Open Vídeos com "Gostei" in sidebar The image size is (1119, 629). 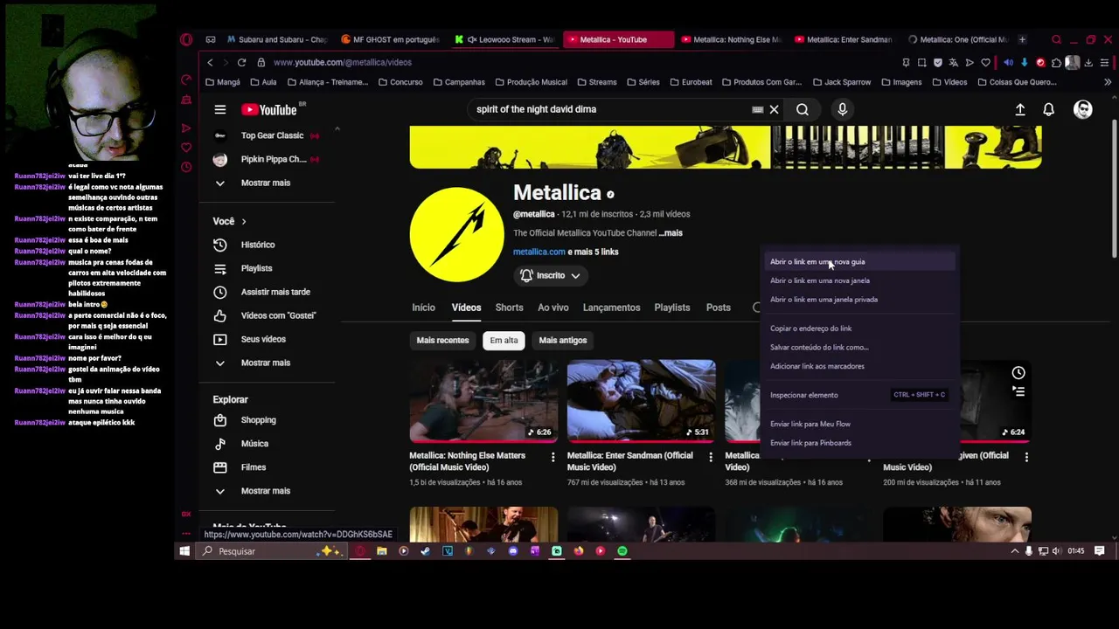click(278, 315)
